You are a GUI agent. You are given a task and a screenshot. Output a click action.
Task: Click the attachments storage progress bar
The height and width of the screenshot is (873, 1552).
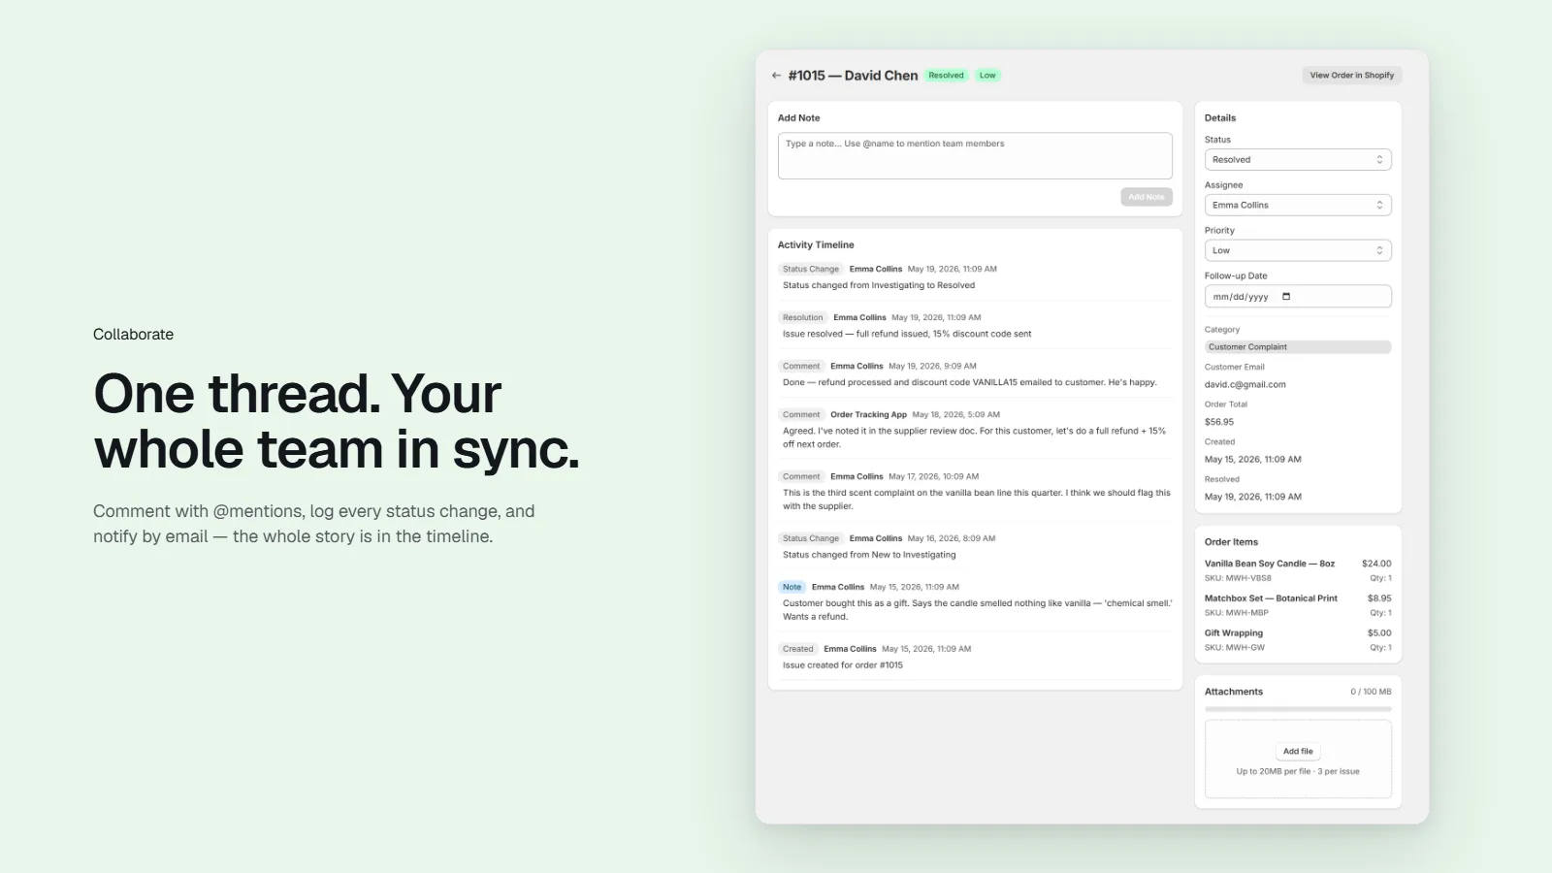click(x=1298, y=709)
